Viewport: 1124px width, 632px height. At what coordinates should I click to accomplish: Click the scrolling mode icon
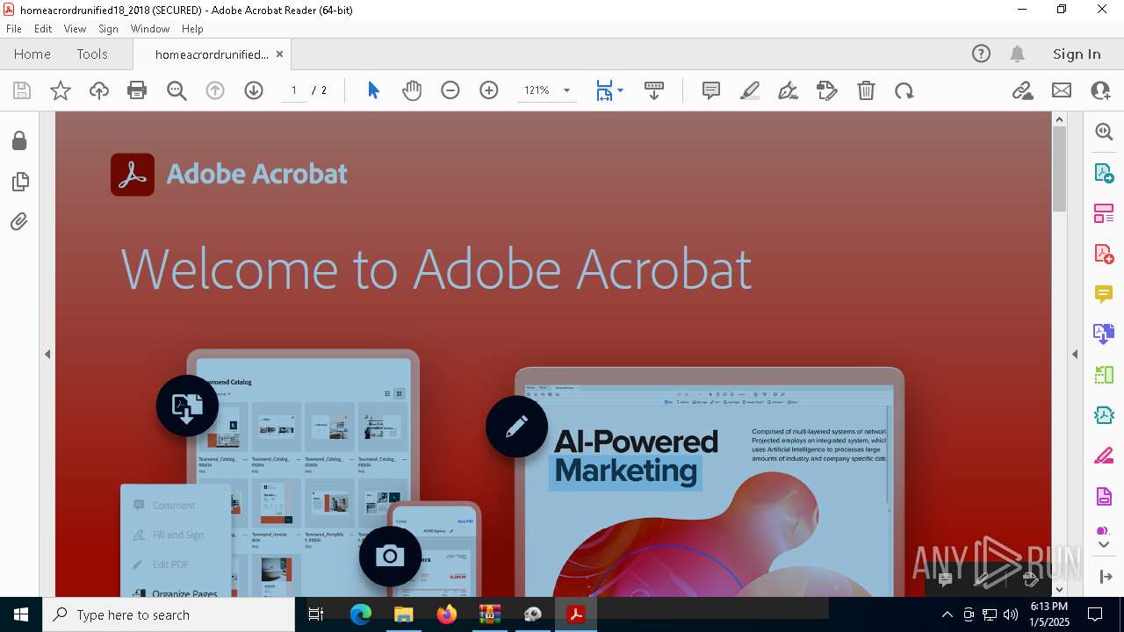click(654, 90)
